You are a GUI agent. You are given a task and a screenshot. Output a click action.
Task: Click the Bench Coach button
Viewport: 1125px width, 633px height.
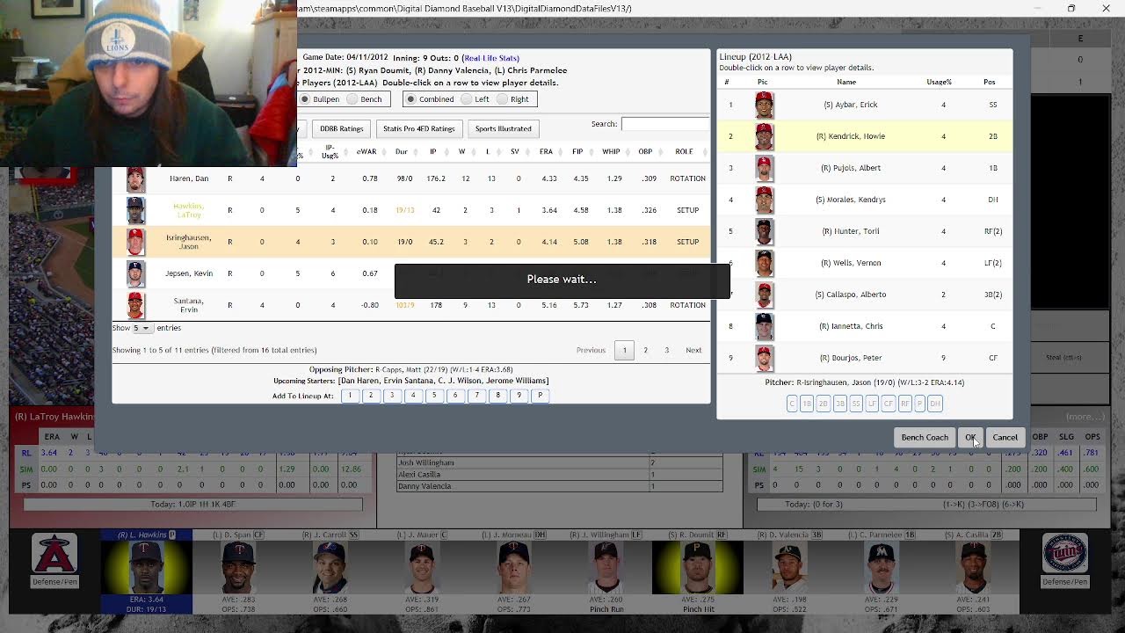point(925,437)
